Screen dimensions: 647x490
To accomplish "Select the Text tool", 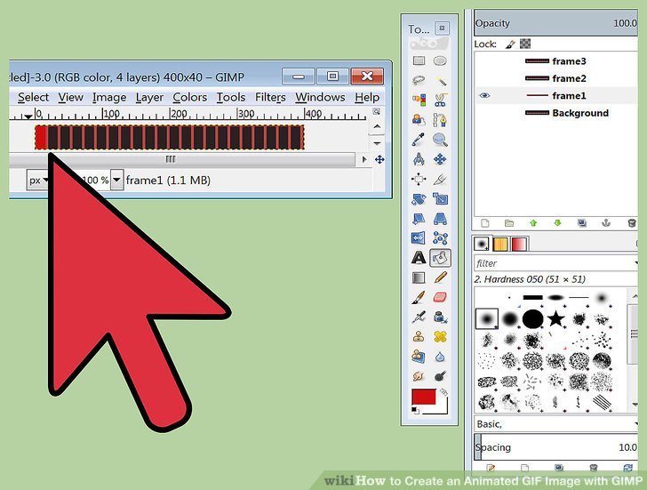I will 419,258.
